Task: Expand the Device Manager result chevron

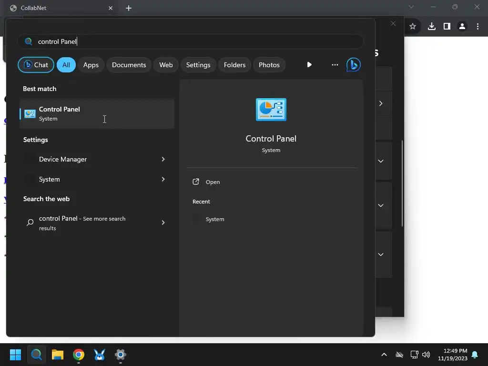Action: point(163,159)
